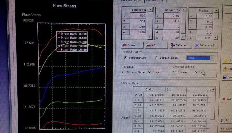Screen dimensions: 232x133
Task: Select strain value 0.25 in Strain list
Action: pyautogui.click(x=204, y=38)
